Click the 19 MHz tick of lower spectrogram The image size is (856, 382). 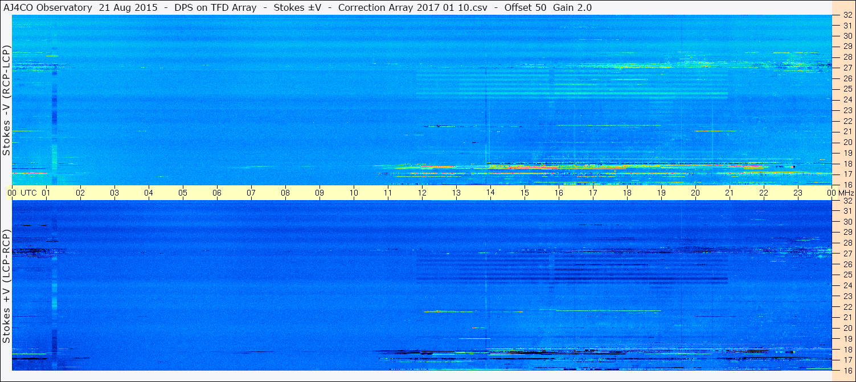coord(847,338)
